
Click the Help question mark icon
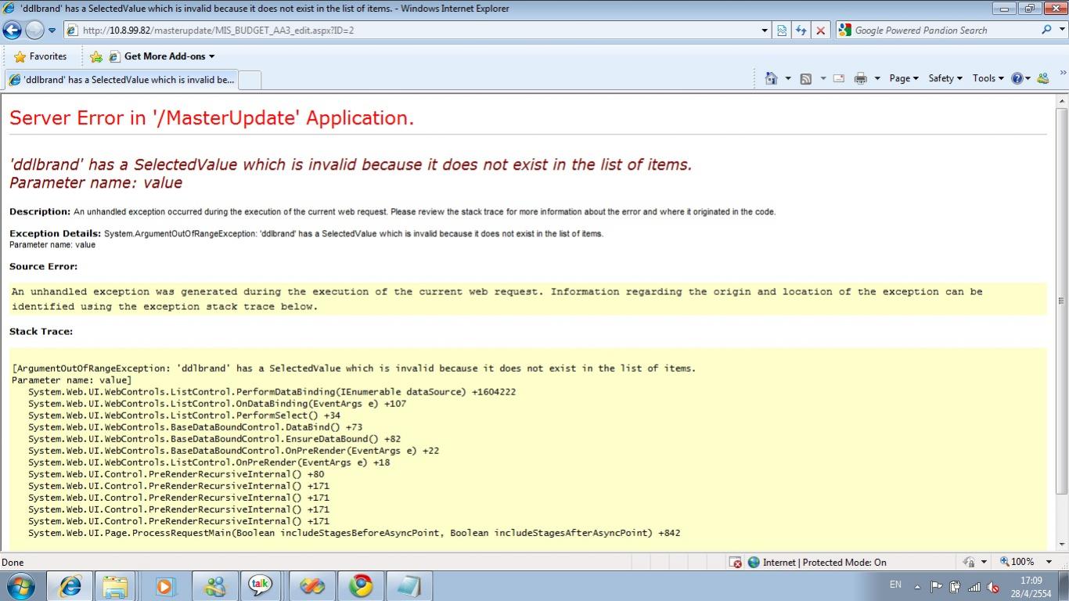pyautogui.click(x=1017, y=78)
